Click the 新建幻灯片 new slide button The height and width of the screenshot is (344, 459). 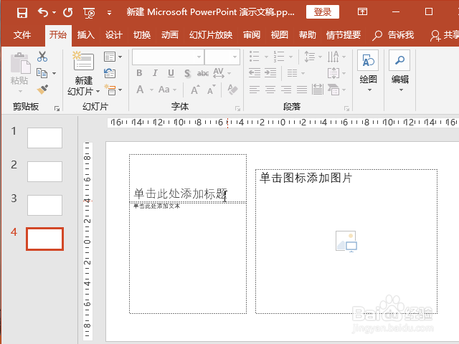83,73
